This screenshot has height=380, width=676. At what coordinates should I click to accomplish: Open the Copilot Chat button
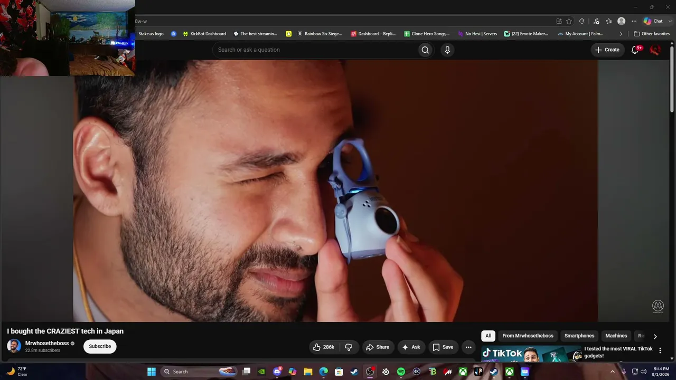point(653,21)
